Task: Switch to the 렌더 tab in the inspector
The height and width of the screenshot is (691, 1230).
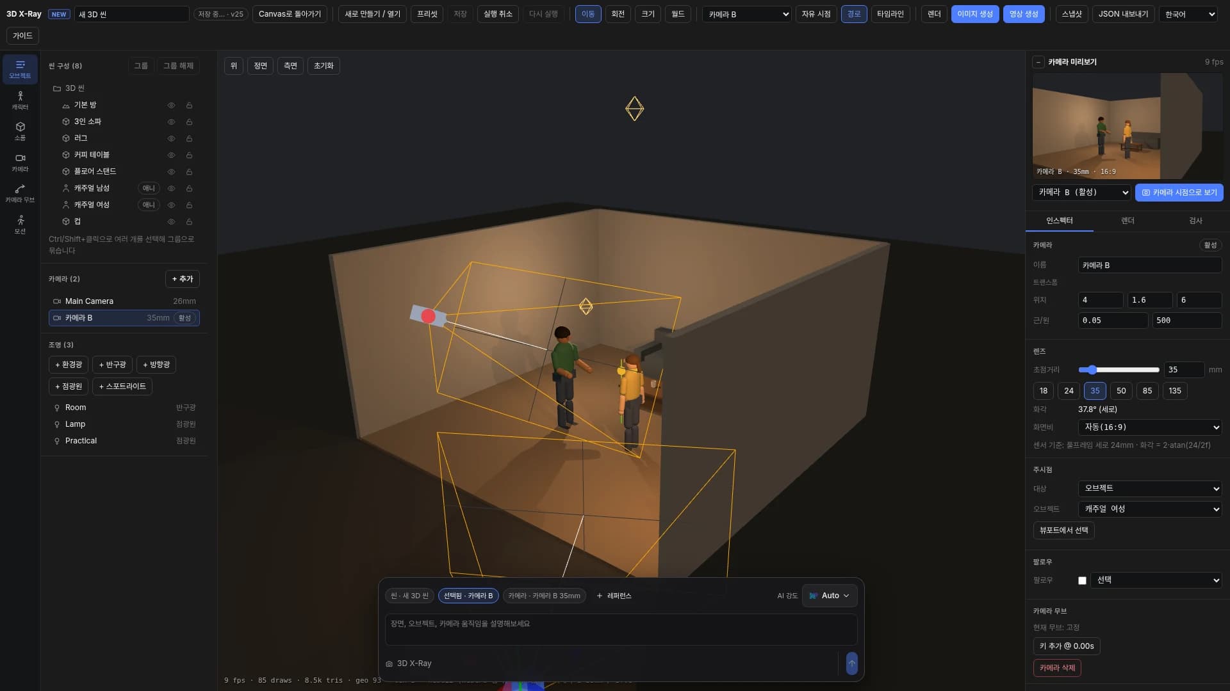Action: pos(1127,221)
